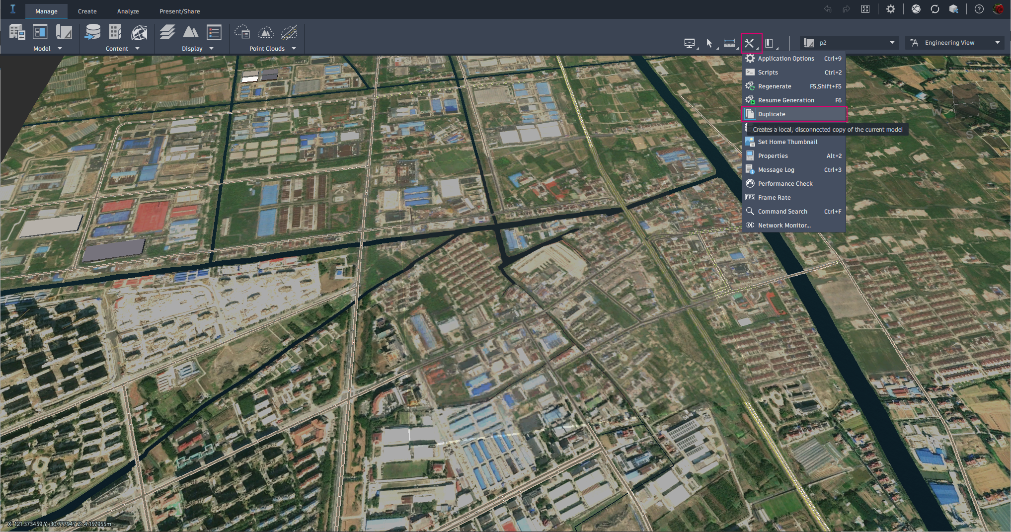Viewport: 1011px width, 532px height.
Task: Open Data Sources database icon with blue arrow
Action: coord(92,32)
